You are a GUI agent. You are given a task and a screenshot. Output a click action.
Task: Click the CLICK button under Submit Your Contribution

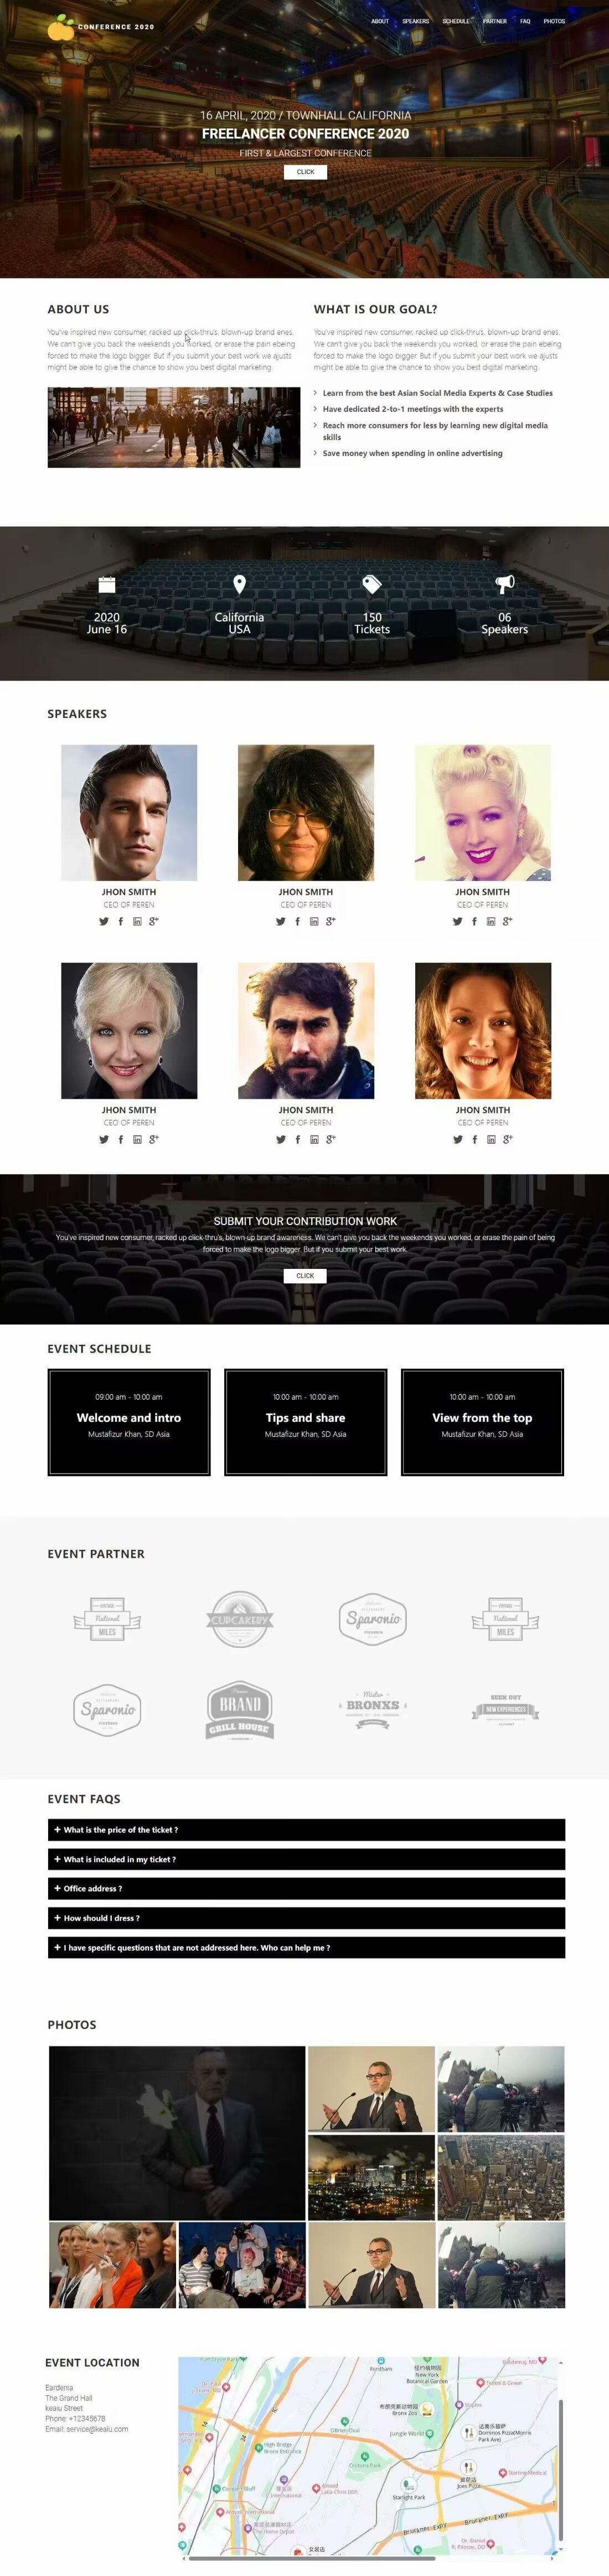pos(305,1275)
